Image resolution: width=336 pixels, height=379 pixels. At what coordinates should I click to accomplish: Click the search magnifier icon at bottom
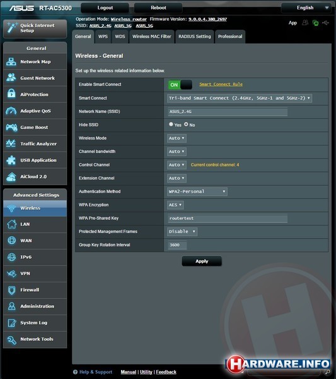coord(328,372)
